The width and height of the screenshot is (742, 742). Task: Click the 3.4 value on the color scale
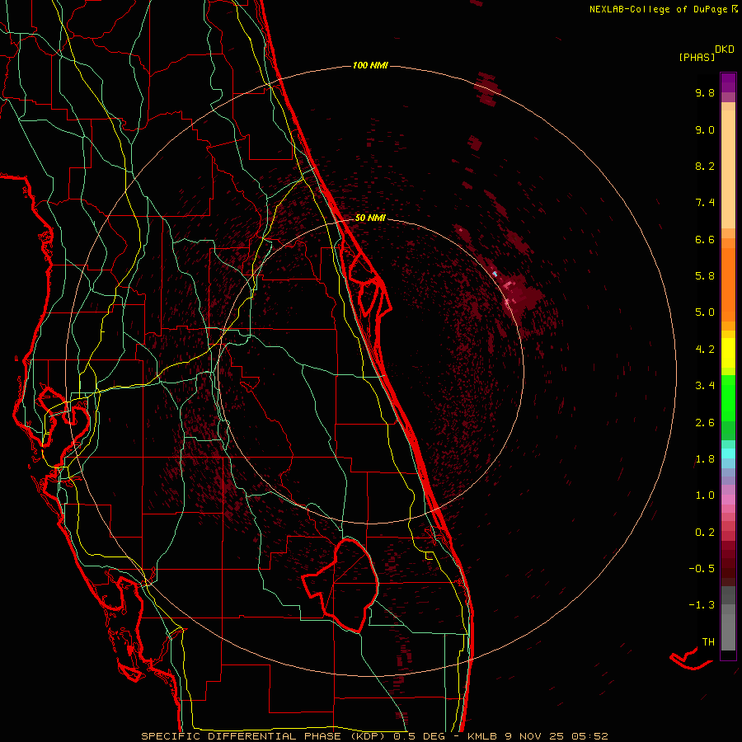(705, 386)
